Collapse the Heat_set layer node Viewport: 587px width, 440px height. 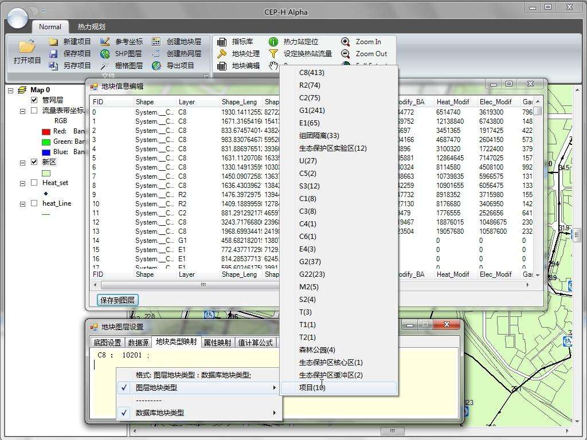pyautogui.click(x=22, y=183)
